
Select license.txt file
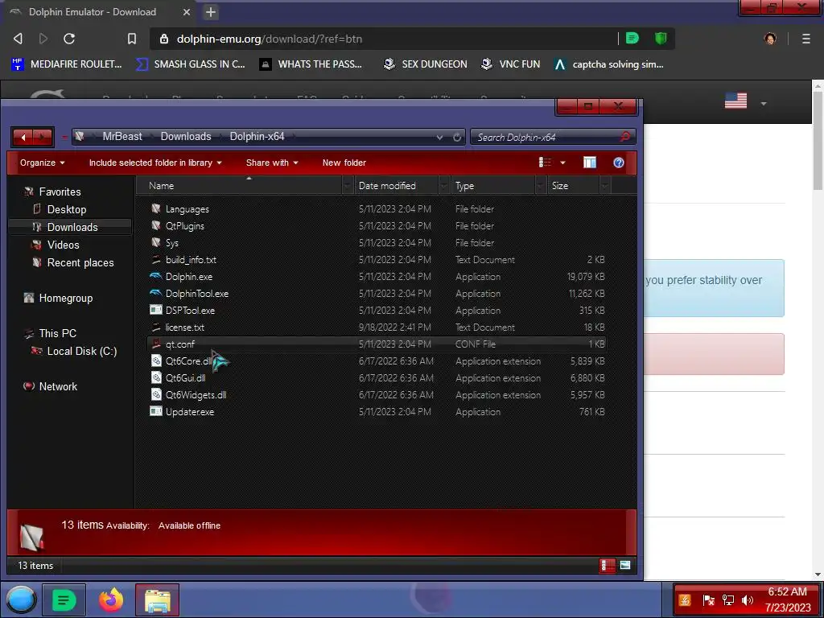click(x=184, y=328)
